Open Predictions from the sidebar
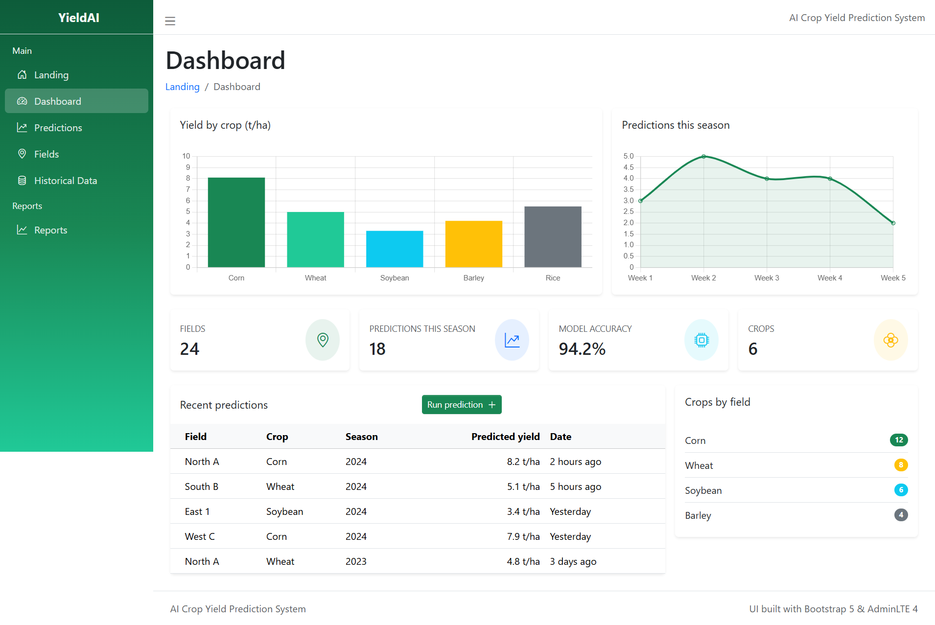Viewport: 935px width, 625px height. (58, 128)
